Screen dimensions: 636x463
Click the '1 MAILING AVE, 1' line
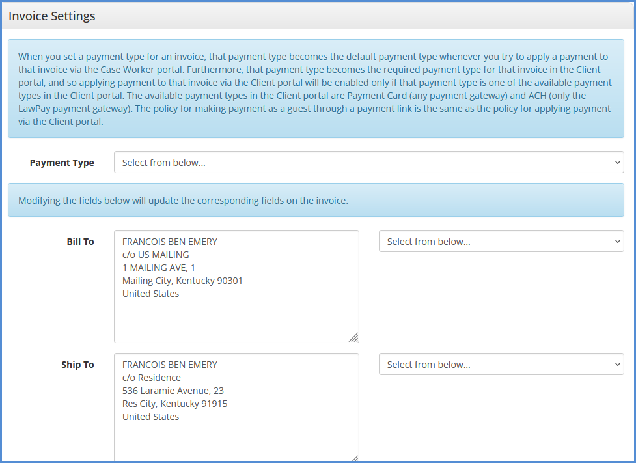(x=158, y=268)
